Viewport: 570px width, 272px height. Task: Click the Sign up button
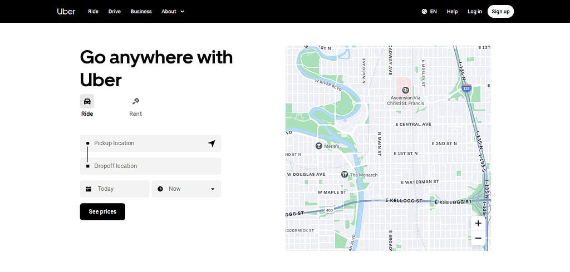(x=500, y=11)
